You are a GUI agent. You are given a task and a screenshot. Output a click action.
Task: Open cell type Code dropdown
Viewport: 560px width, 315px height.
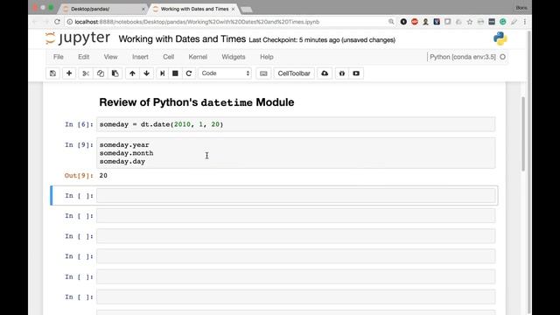(x=225, y=73)
